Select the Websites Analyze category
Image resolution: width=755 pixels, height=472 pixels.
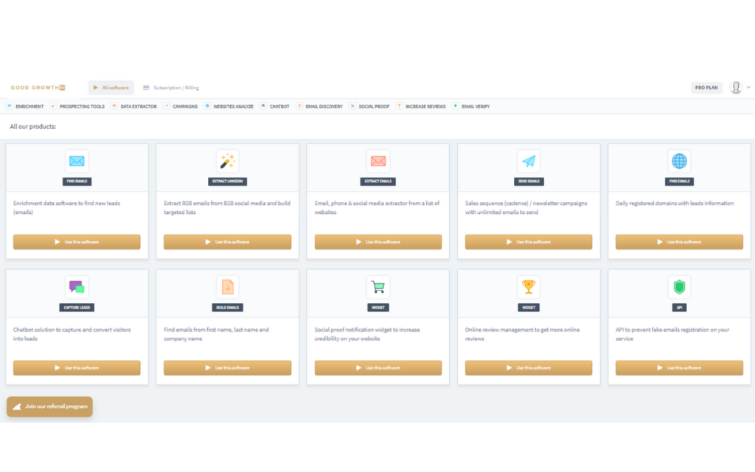pos(229,106)
